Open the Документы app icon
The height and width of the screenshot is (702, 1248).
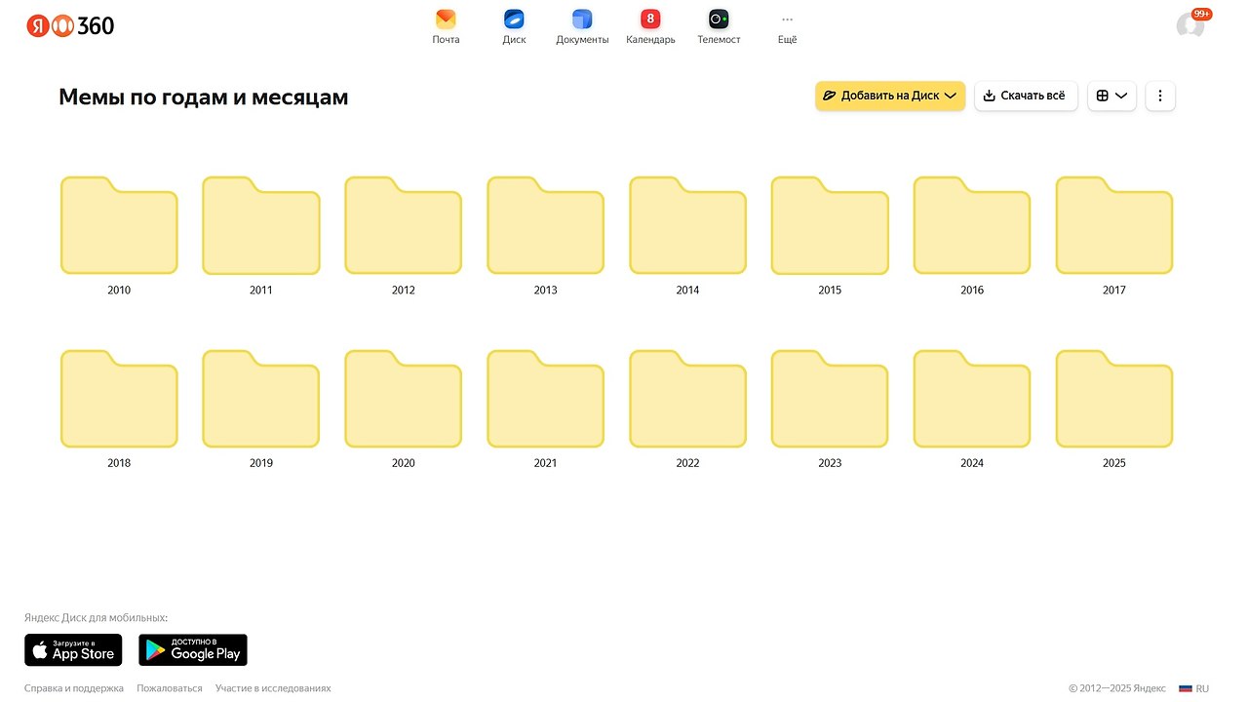tap(582, 19)
